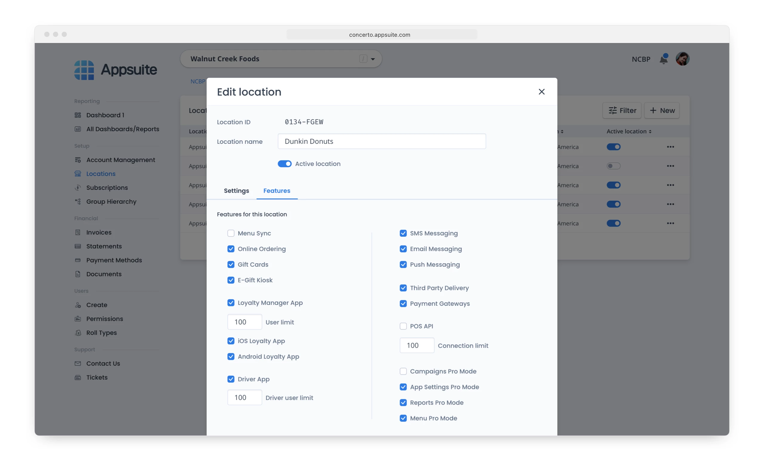The image size is (764, 469).
Task: Click the Appsuite logo icon
Action: [84, 70]
